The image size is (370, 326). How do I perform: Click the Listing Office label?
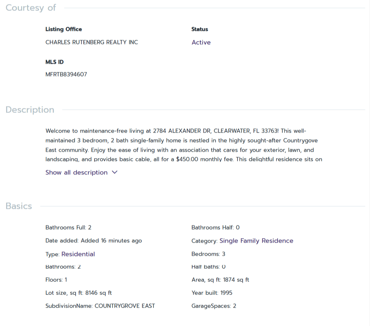64,29
